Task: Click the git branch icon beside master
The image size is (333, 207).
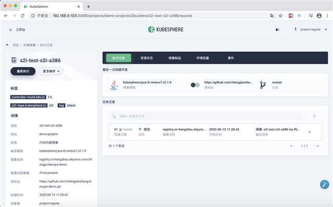Action: click(263, 85)
